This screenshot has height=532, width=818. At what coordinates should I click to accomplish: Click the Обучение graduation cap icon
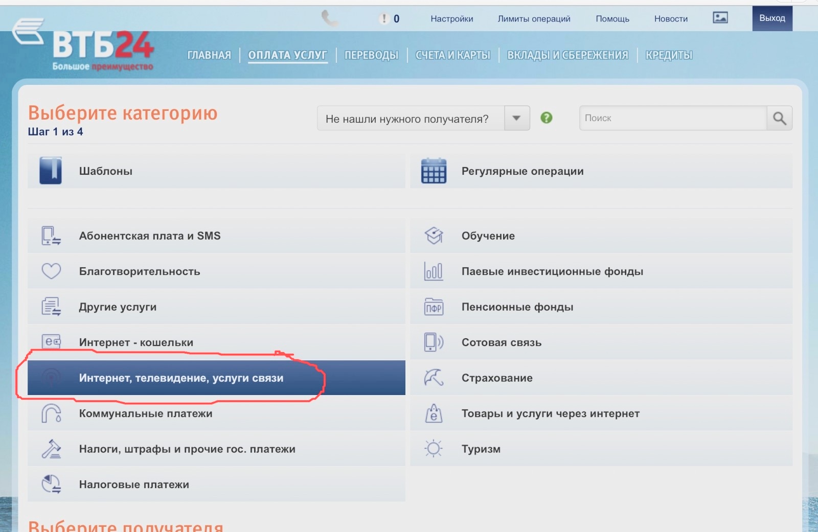point(433,236)
